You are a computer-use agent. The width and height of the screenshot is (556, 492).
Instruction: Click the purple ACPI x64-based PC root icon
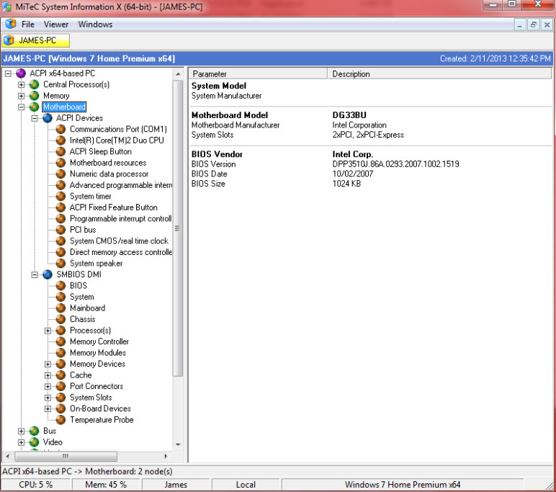click(x=21, y=73)
